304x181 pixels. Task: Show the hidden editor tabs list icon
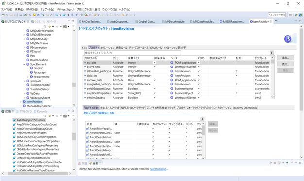click(276, 21)
